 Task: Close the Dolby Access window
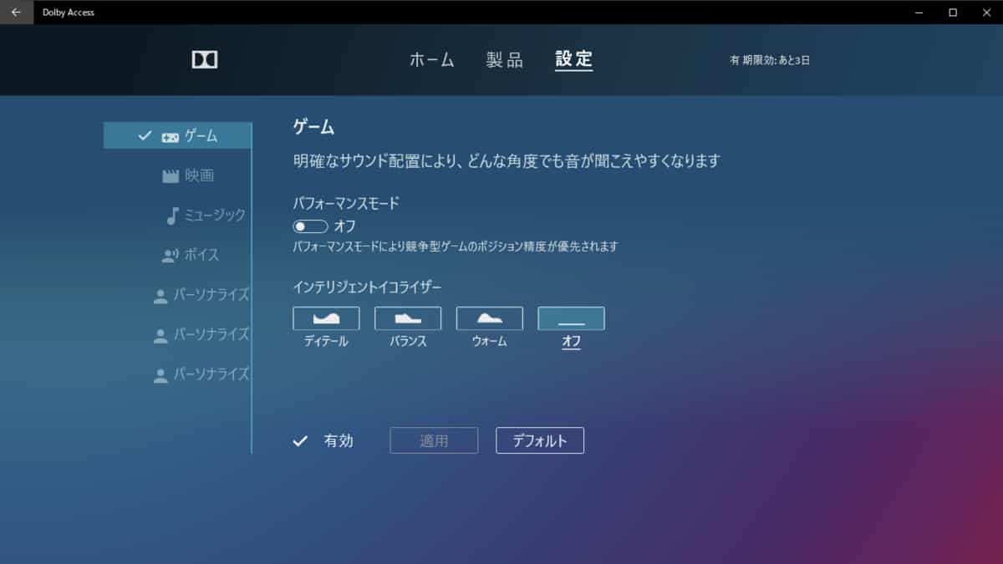(986, 12)
